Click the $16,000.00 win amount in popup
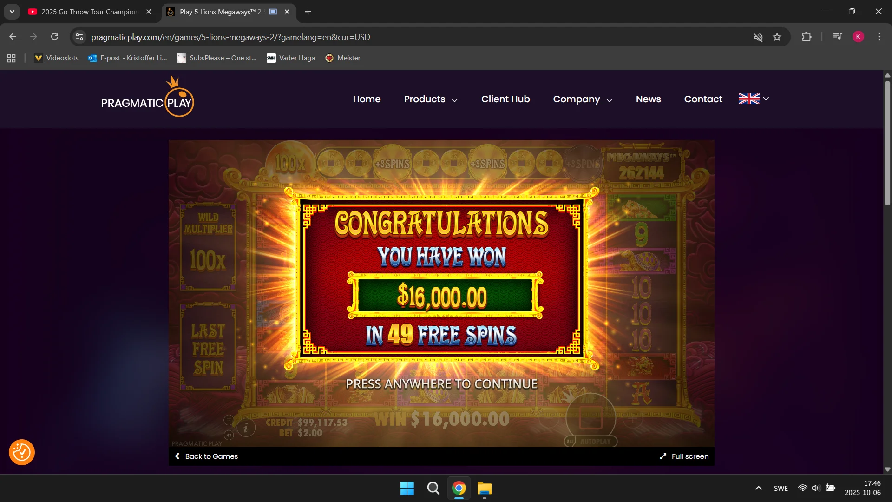 pos(442,297)
